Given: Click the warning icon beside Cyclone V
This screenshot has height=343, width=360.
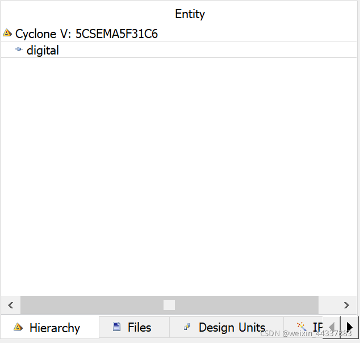Looking at the screenshot, I should coord(7,33).
